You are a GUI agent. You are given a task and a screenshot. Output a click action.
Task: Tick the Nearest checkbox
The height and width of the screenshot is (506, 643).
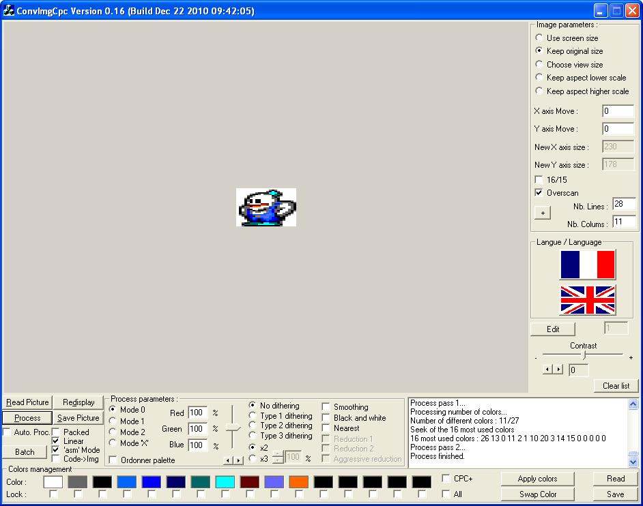point(326,428)
